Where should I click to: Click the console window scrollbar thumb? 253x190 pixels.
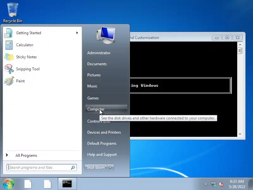(x=240, y=51)
